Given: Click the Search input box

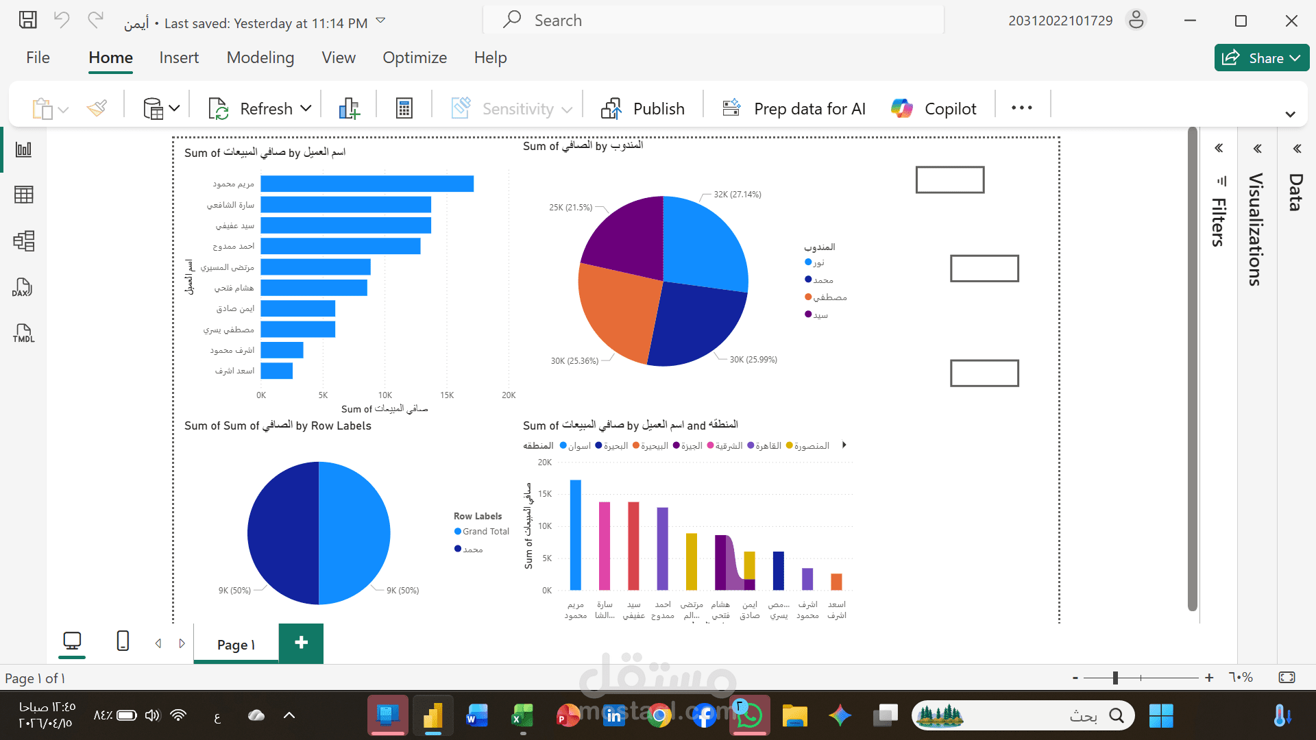Looking at the screenshot, I should pos(713,21).
